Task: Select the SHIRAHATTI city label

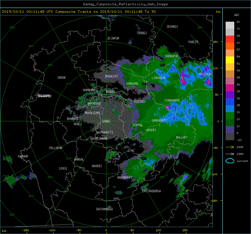Action: [x=105, y=132]
